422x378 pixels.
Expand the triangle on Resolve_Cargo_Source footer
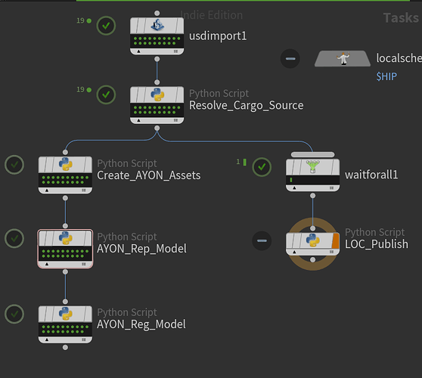point(138,120)
